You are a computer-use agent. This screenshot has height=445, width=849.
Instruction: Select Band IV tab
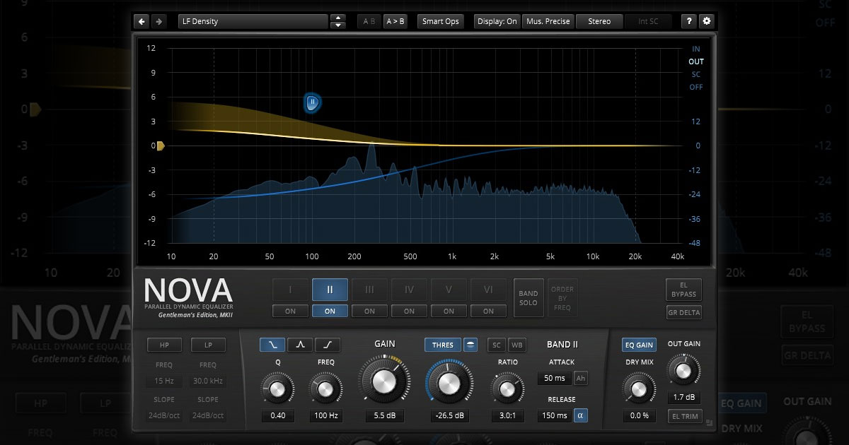coord(409,290)
